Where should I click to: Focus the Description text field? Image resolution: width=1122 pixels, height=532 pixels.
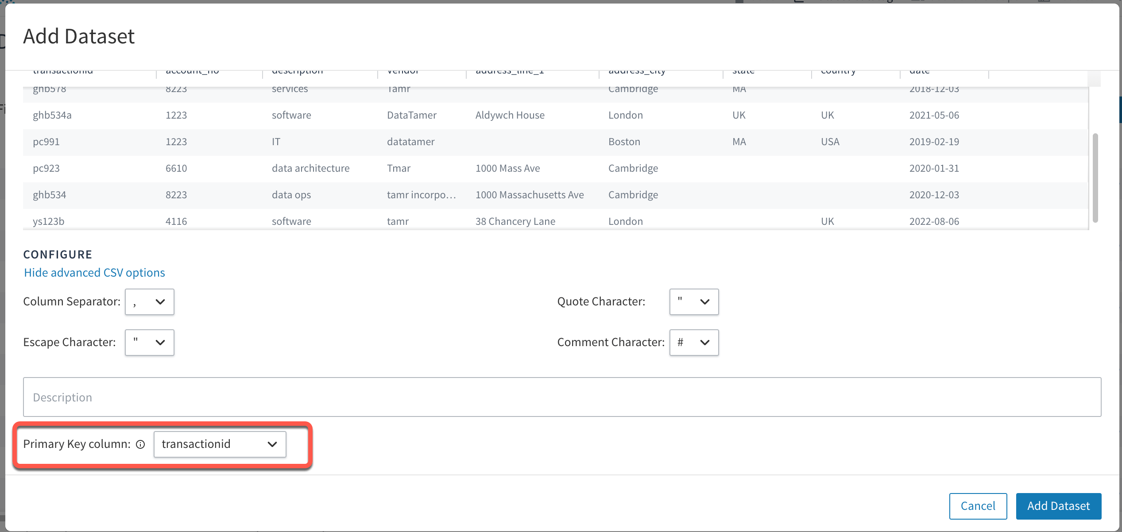click(561, 397)
